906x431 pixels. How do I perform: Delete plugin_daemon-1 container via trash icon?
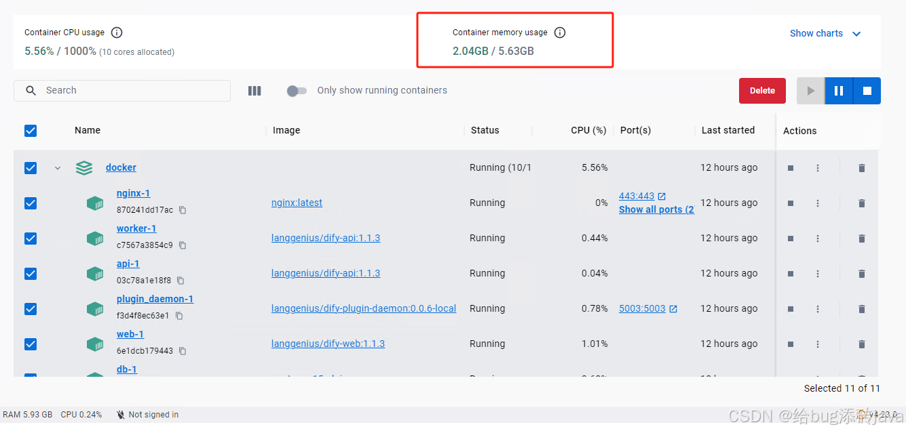pyautogui.click(x=862, y=309)
